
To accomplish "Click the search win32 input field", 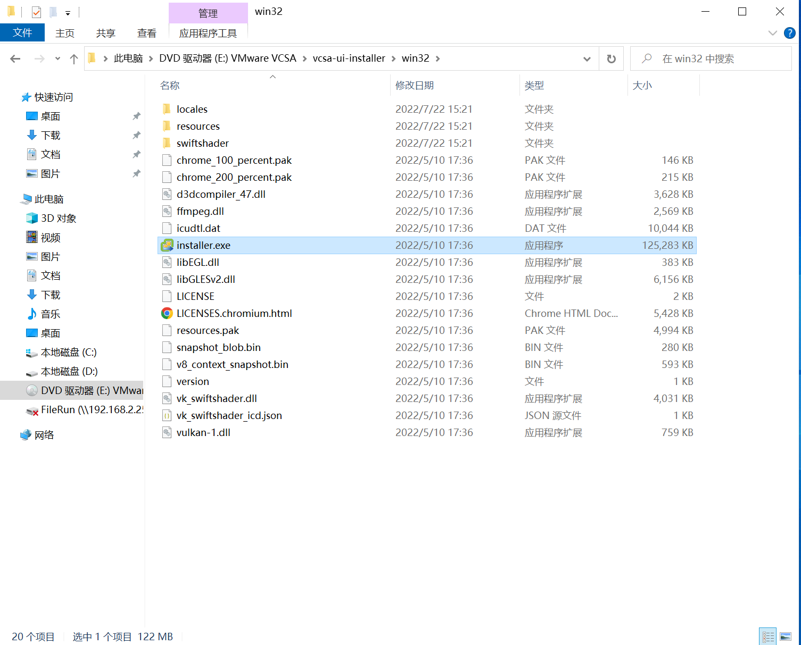I will click(x=711, y=58).
